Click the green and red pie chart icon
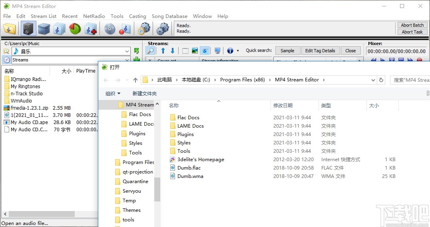 (75, 28)
